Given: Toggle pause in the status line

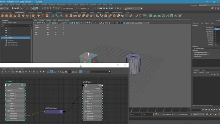Looking at the screenshot, I should coord(118,8).
